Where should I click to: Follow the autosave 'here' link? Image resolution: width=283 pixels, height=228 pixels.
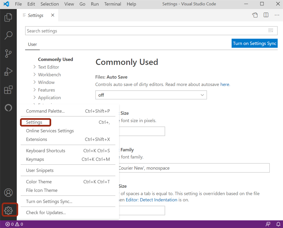[x=225, y=84]
